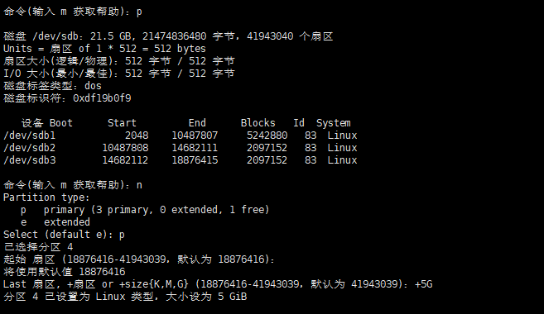Screen dimensions: 544x314
Task: Click the byte count 21474836480
Action: [175, 36]
